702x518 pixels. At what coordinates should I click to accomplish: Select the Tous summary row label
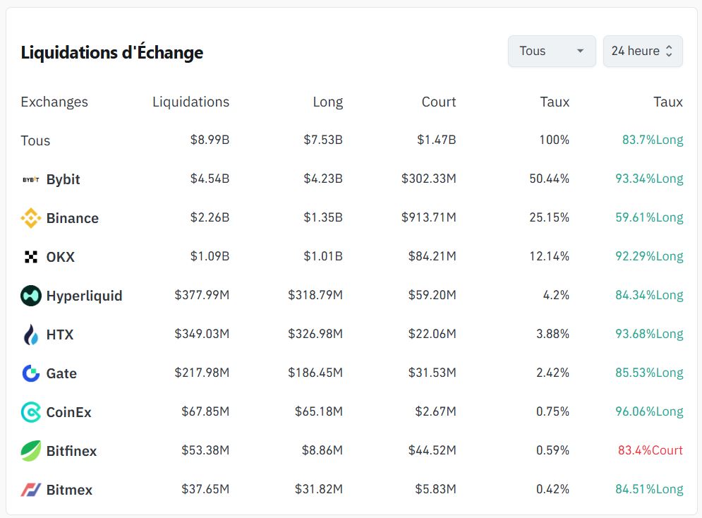pyautogui.click(x=35, y=141)
